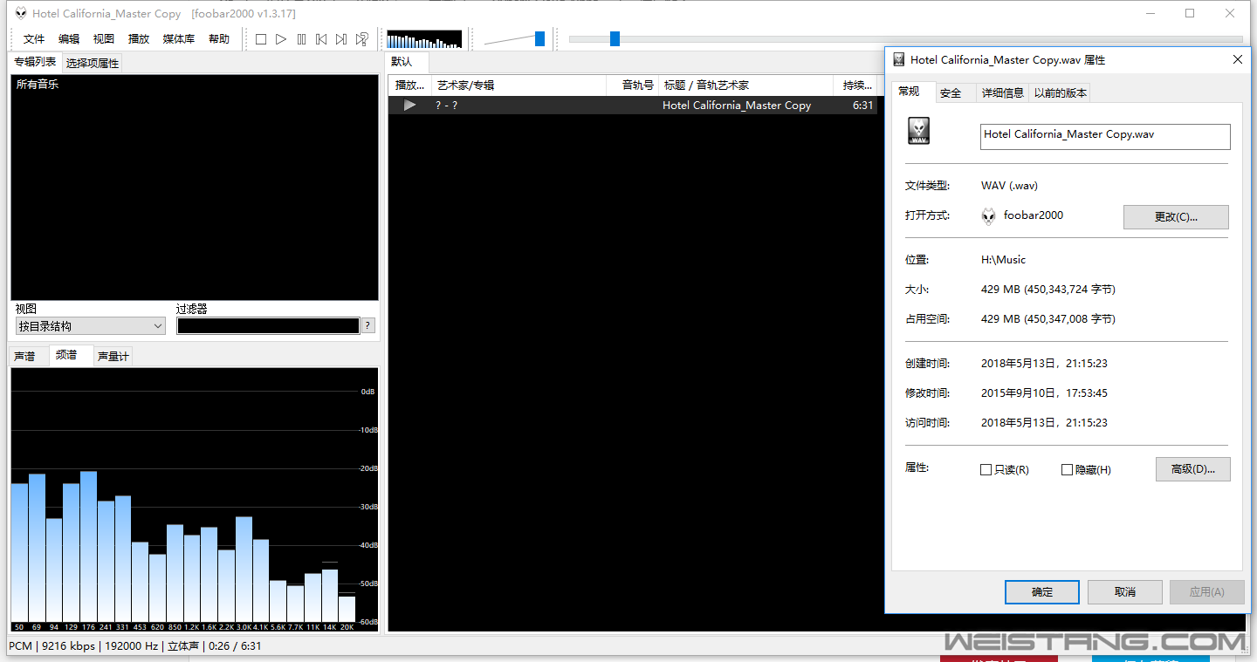Open the 视图 menu

coord(104,39)
